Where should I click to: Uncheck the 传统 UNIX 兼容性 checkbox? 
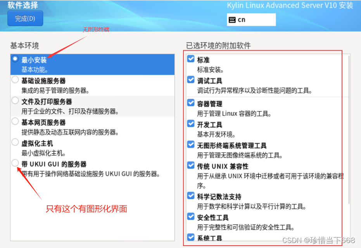pos(191,165)
